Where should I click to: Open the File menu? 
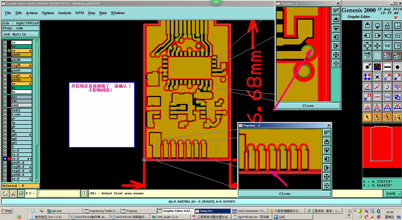pyautogui.click(x=8, y=13)
